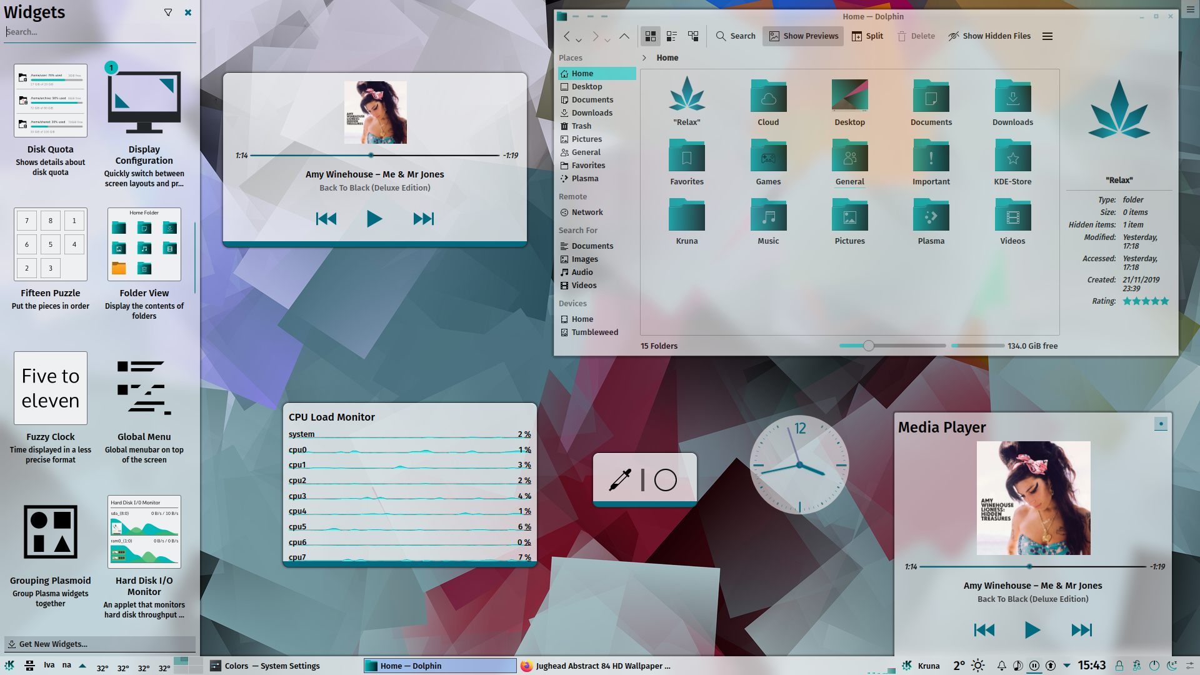
Task: Select the eyedropper in the color picker widget
Action: (619, 480)
